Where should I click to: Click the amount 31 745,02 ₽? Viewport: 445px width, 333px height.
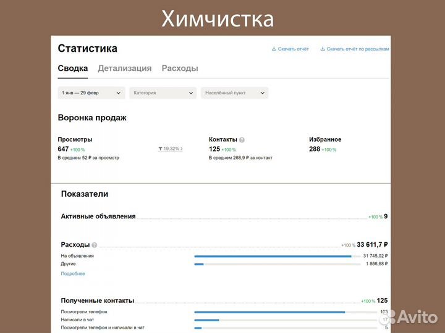coord(375,256)
